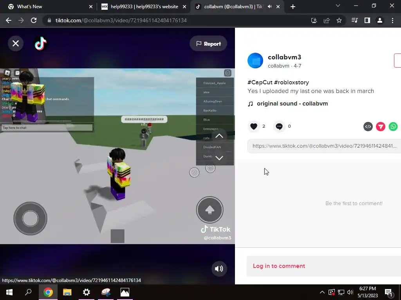The image size is (401, 300).
Task: Click Log in to comment
Action: click(x=279, y=266)
